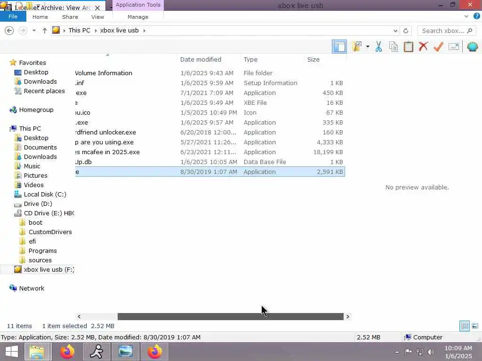The width and height of the screenshot is (482, 361).
Task: Open Videos folder under This PC
Action: (x=34, y=185)
